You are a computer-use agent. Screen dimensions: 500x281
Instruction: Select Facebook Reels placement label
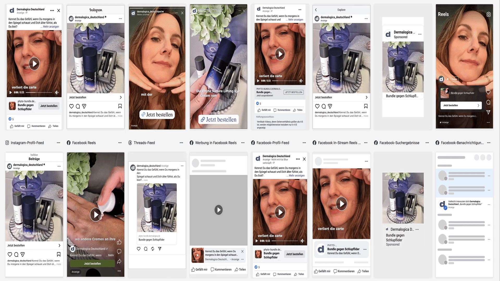pos(84,143)
